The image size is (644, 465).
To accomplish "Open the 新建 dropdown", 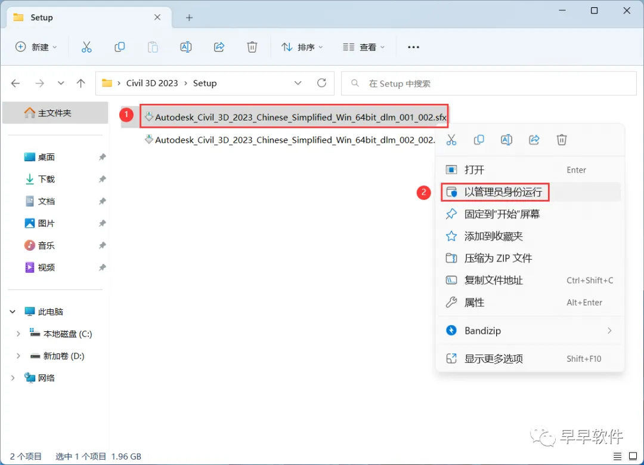I will pos(36,47).
